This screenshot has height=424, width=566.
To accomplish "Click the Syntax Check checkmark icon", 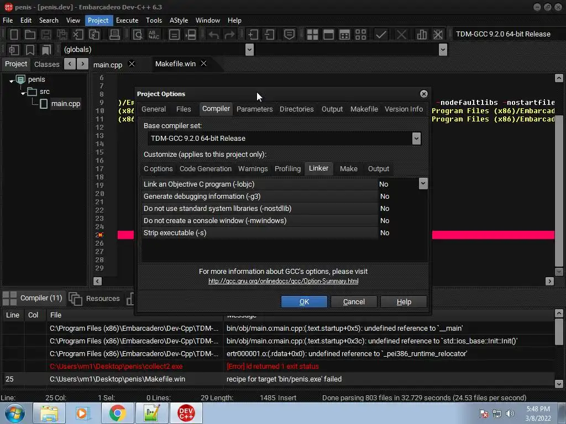I will click(x=381, y=35).
